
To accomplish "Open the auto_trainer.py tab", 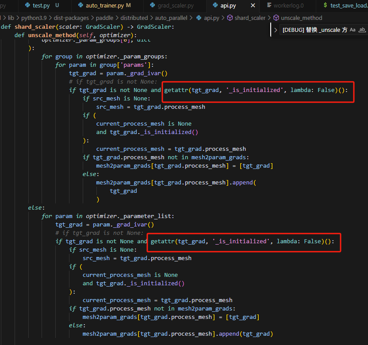I will pos(105,6).
